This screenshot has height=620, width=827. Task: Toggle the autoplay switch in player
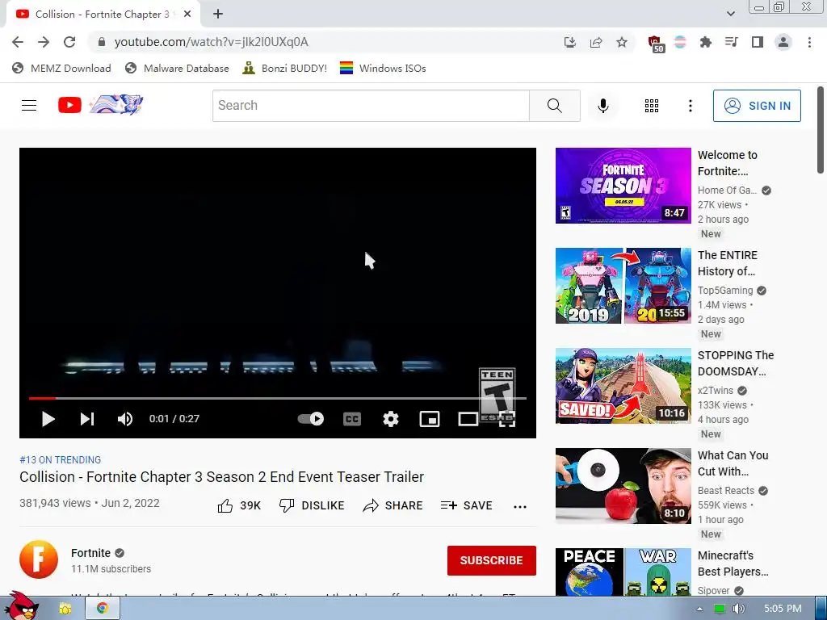pos(311,419)
